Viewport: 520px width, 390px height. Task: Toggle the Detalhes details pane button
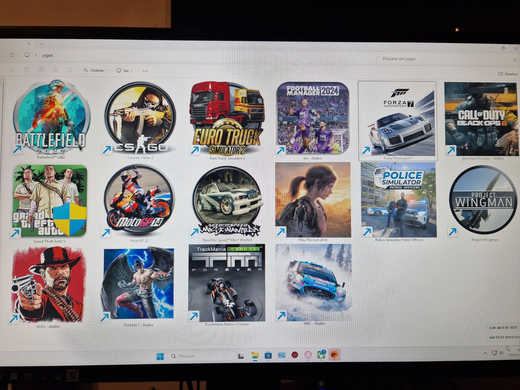pyautogui.click(x=508, y=74)
